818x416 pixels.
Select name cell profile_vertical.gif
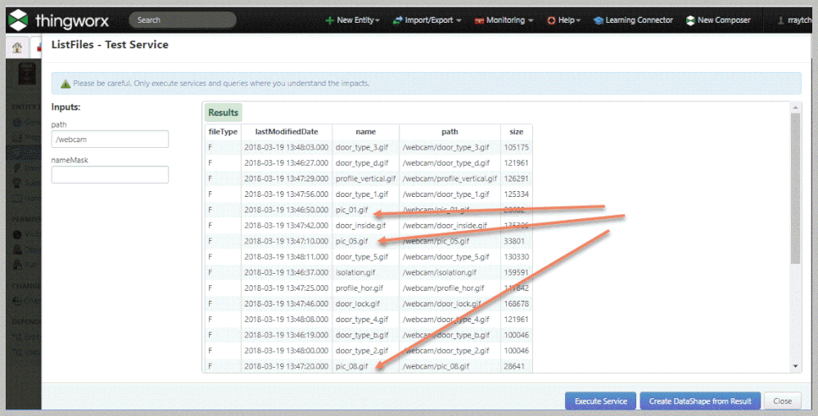coord(366,179)
